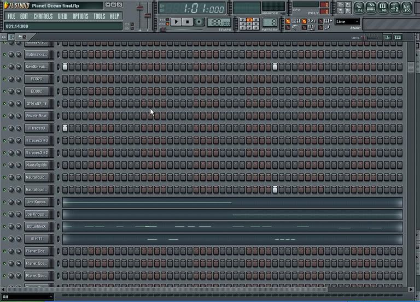Open the title bar dropdown arrow menu
Screen dimensions: 420x302
108,5
